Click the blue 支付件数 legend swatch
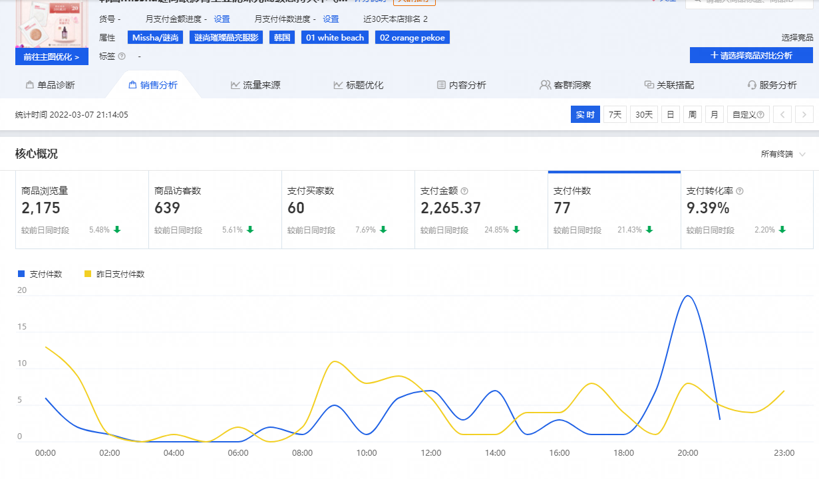Screen dimensions: 819x479 (x=21, y=274)
